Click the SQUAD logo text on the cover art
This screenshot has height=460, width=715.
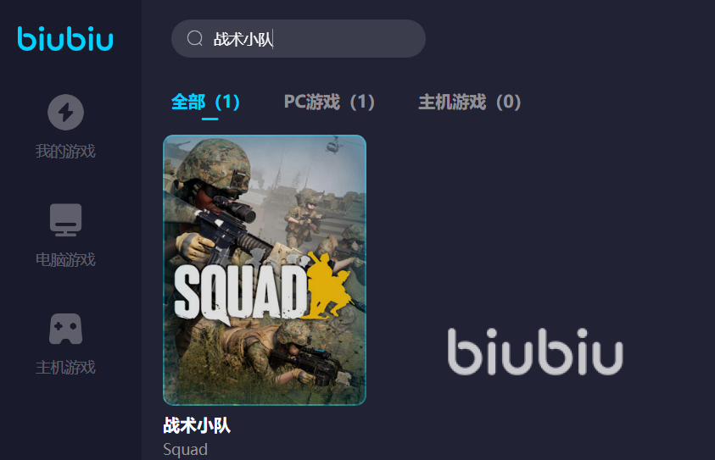(x=241, y=292)
